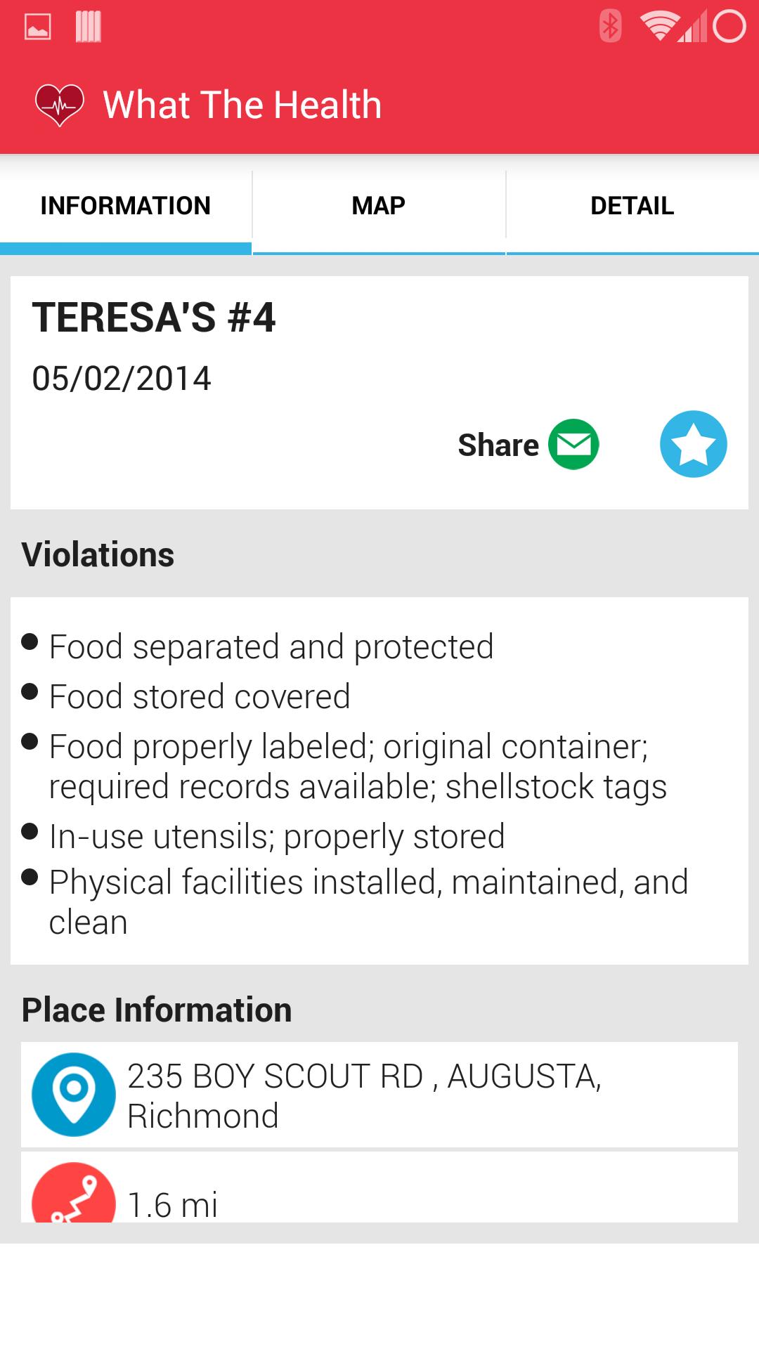
Task: Tap the green email share icon
Action: (573, 444)
